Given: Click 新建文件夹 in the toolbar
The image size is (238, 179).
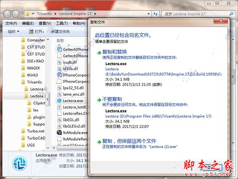Looking at the screenshot, I should point(61,31).
